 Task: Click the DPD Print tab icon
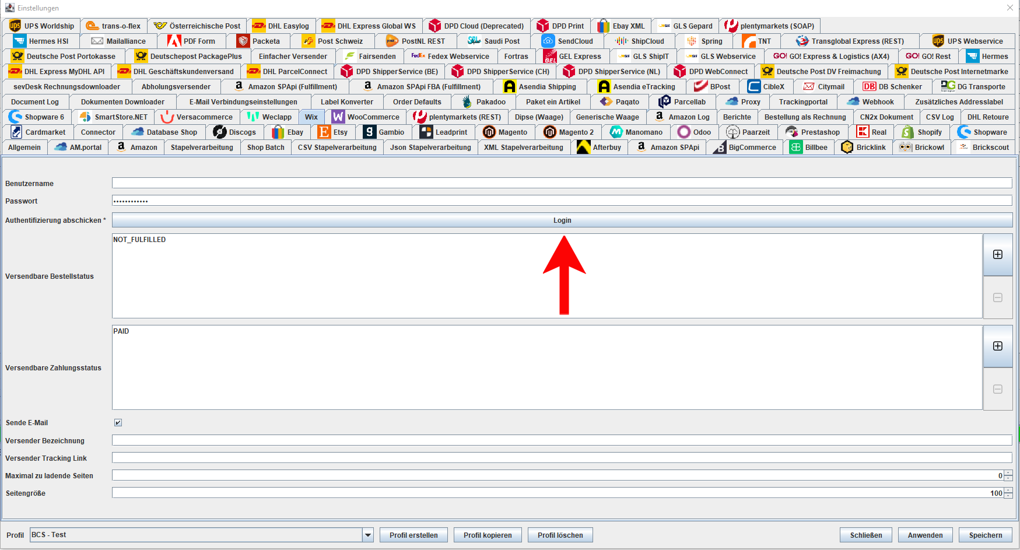pos(543,26)
